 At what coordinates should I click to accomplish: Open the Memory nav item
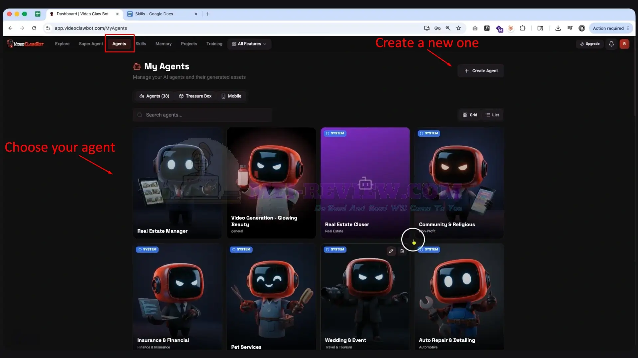coord(163,44)
